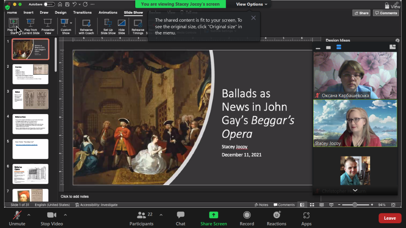
Task: Switch to the Transitions ribbon tab
Action: (x=82, y=13)
